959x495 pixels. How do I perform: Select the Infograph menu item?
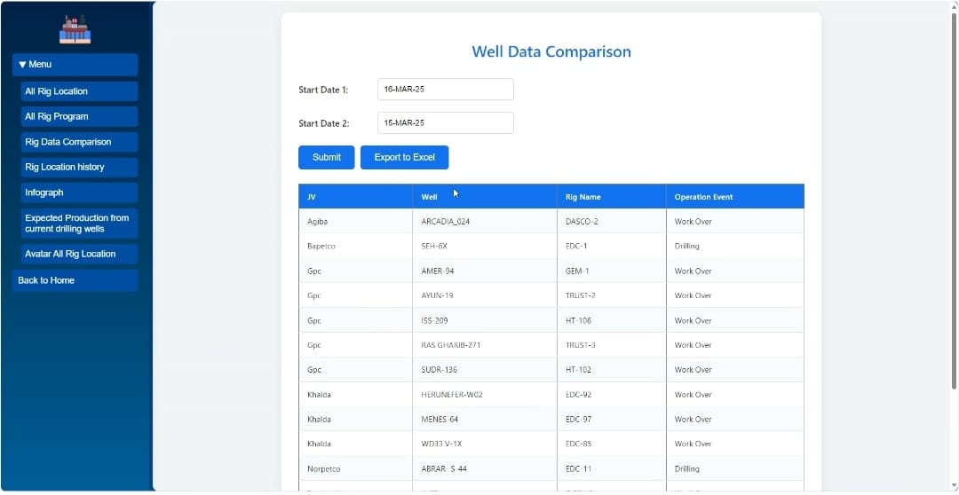(79, 192)
